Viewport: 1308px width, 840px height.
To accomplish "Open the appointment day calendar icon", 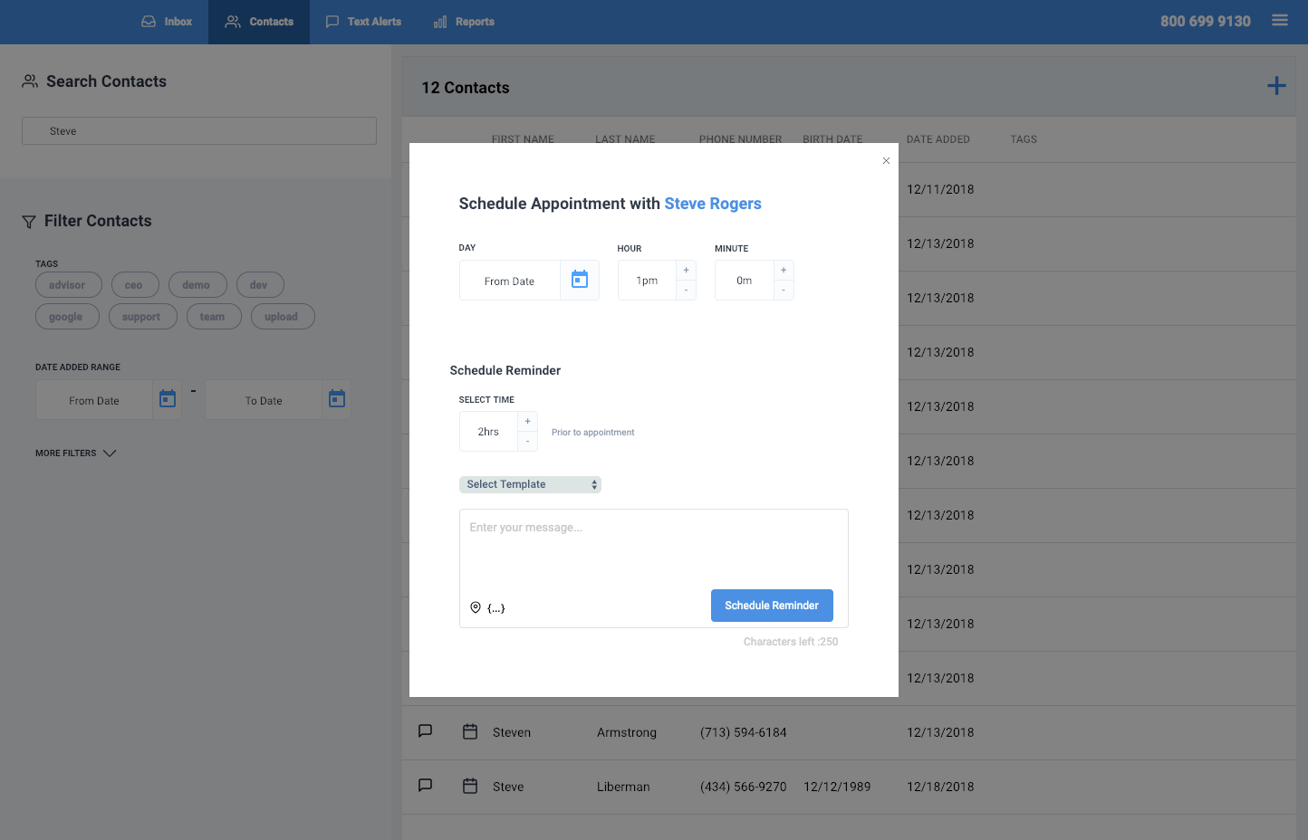I will click(580, 280).
